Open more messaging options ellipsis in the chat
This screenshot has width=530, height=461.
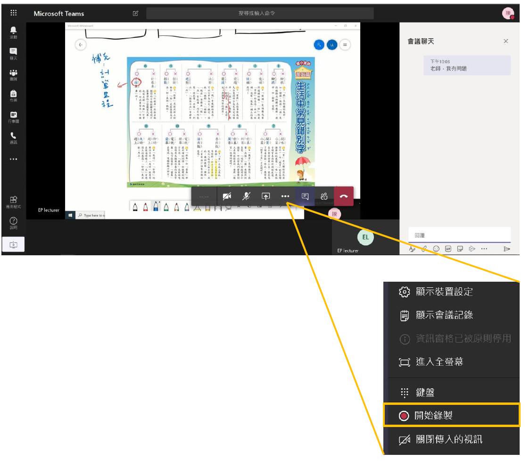click(x=484, y=249)
